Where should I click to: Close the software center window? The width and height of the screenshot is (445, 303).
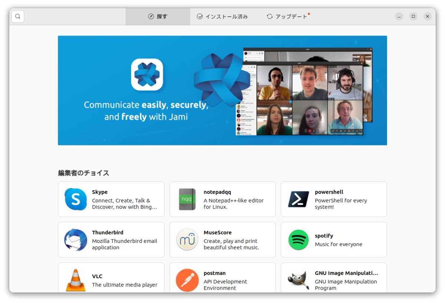click(428, 16)
